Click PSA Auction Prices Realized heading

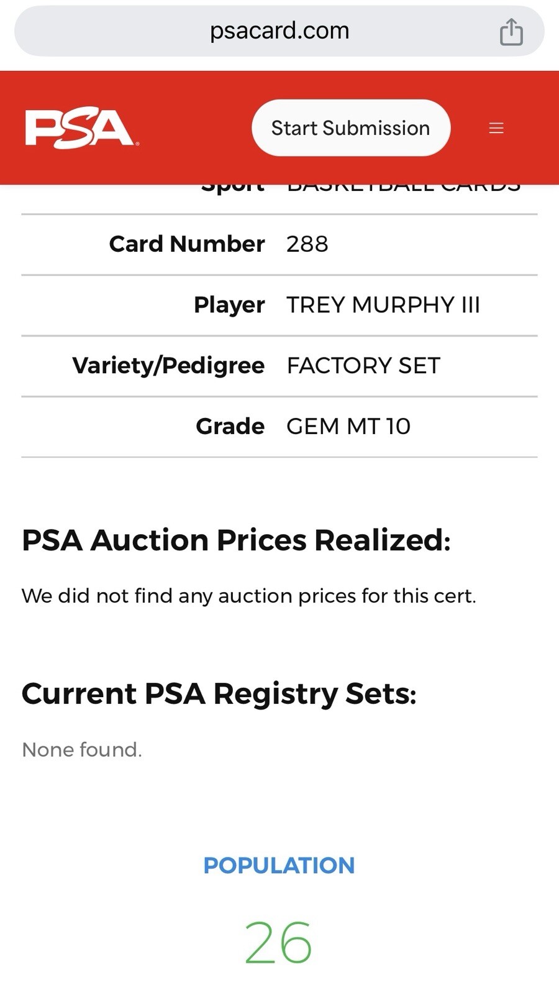pyautogui.click(x=236, y=540)
